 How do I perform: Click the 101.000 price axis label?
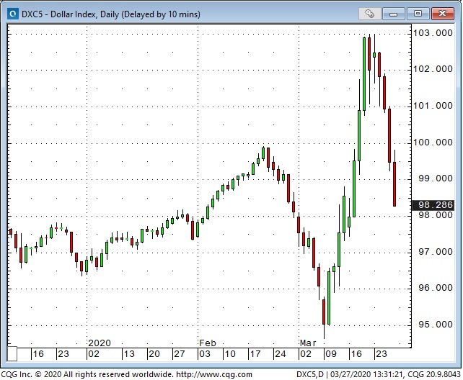point(433,106)
